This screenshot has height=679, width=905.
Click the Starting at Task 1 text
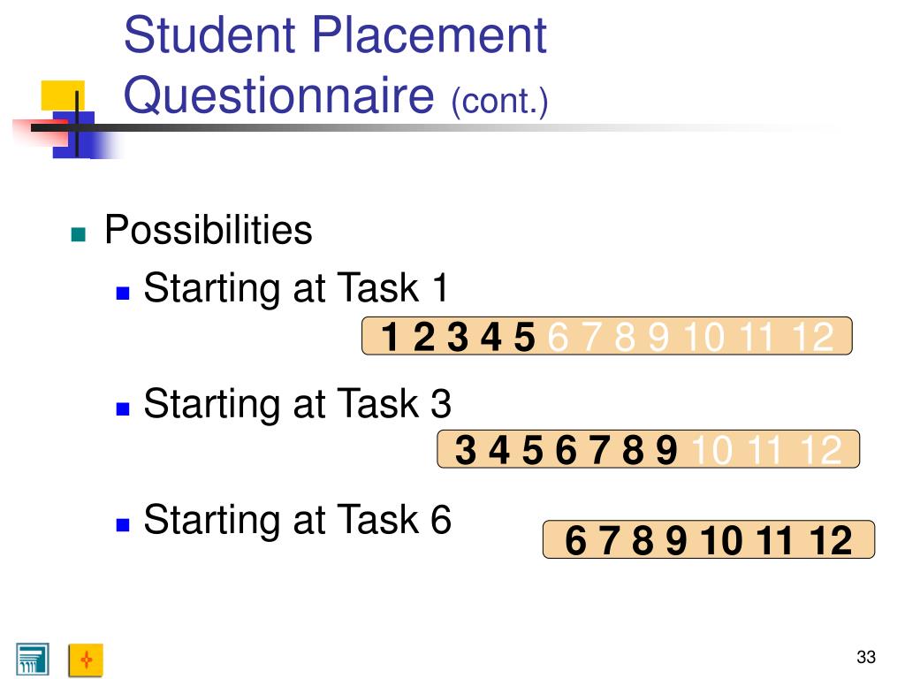click(x=296, y=287)
